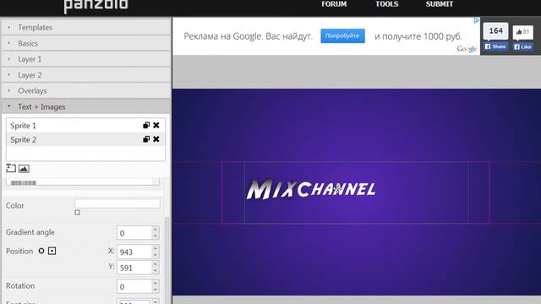Decrease the Position X value

point(156,255)
